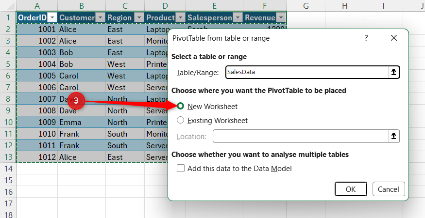Screen dimensions: 425x218
Task: Select Frank cell in row 11
Action: [82, 134]
